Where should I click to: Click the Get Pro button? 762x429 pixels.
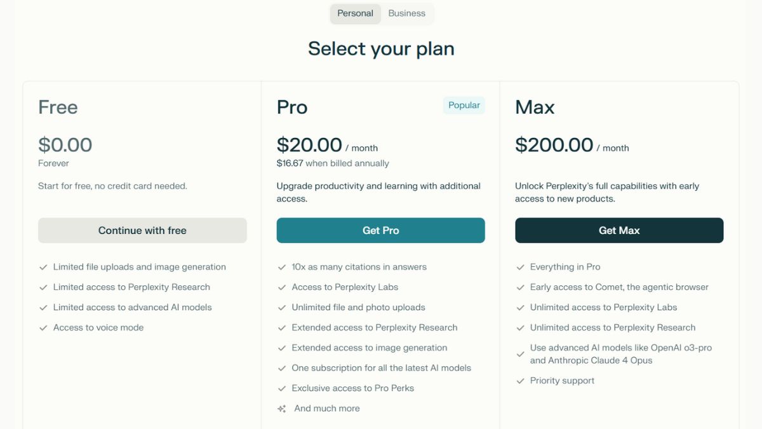[x=381, y=231]
